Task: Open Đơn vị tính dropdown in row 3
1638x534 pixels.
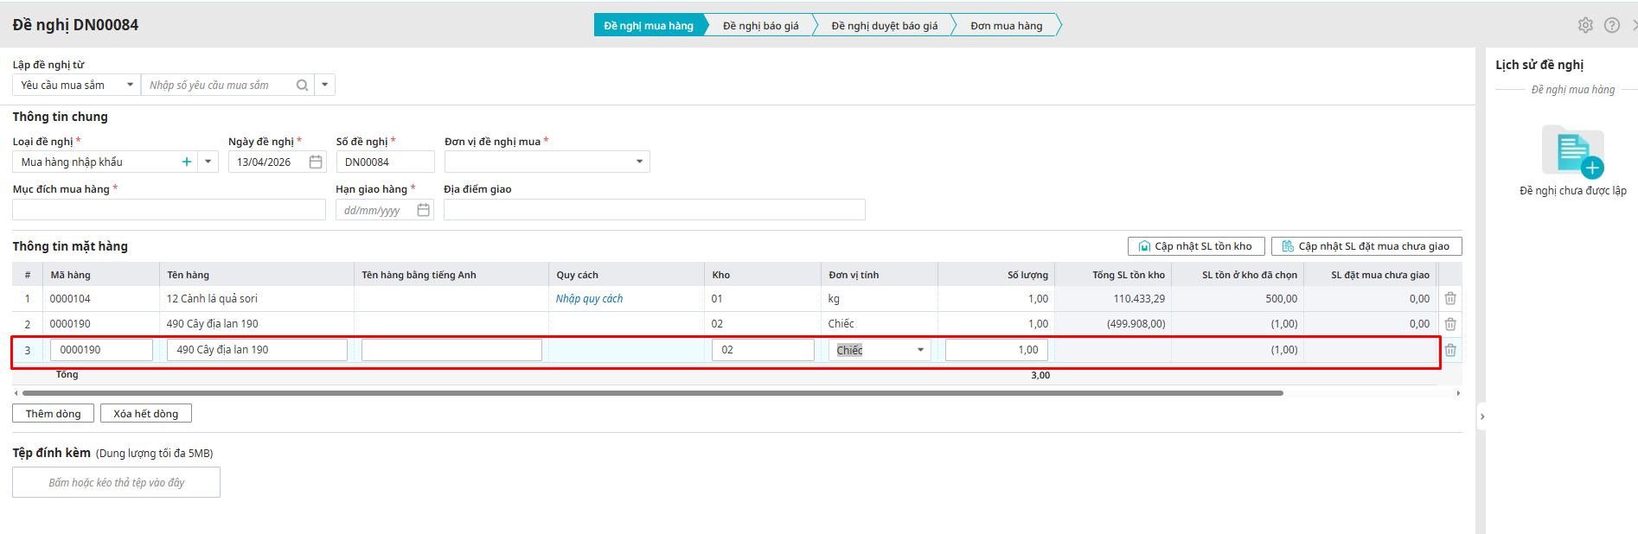Action: (920, 350)
